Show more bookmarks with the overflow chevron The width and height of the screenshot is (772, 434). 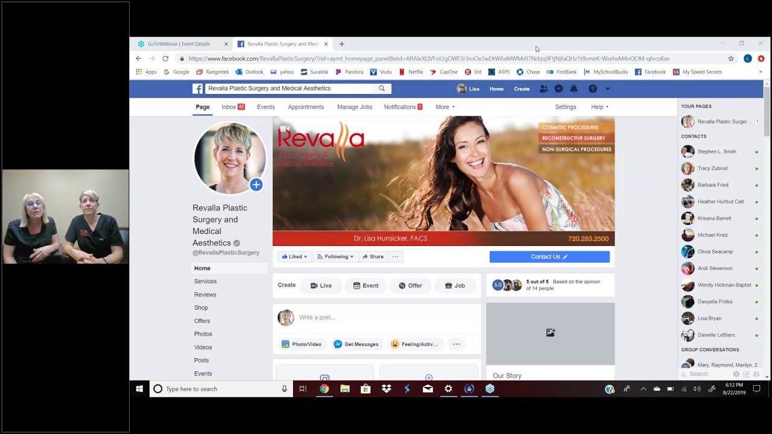pos(761,72)
